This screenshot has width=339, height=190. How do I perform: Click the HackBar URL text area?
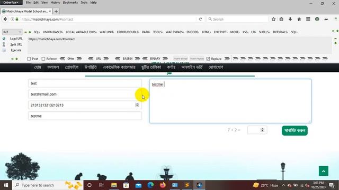click(180, 45)
